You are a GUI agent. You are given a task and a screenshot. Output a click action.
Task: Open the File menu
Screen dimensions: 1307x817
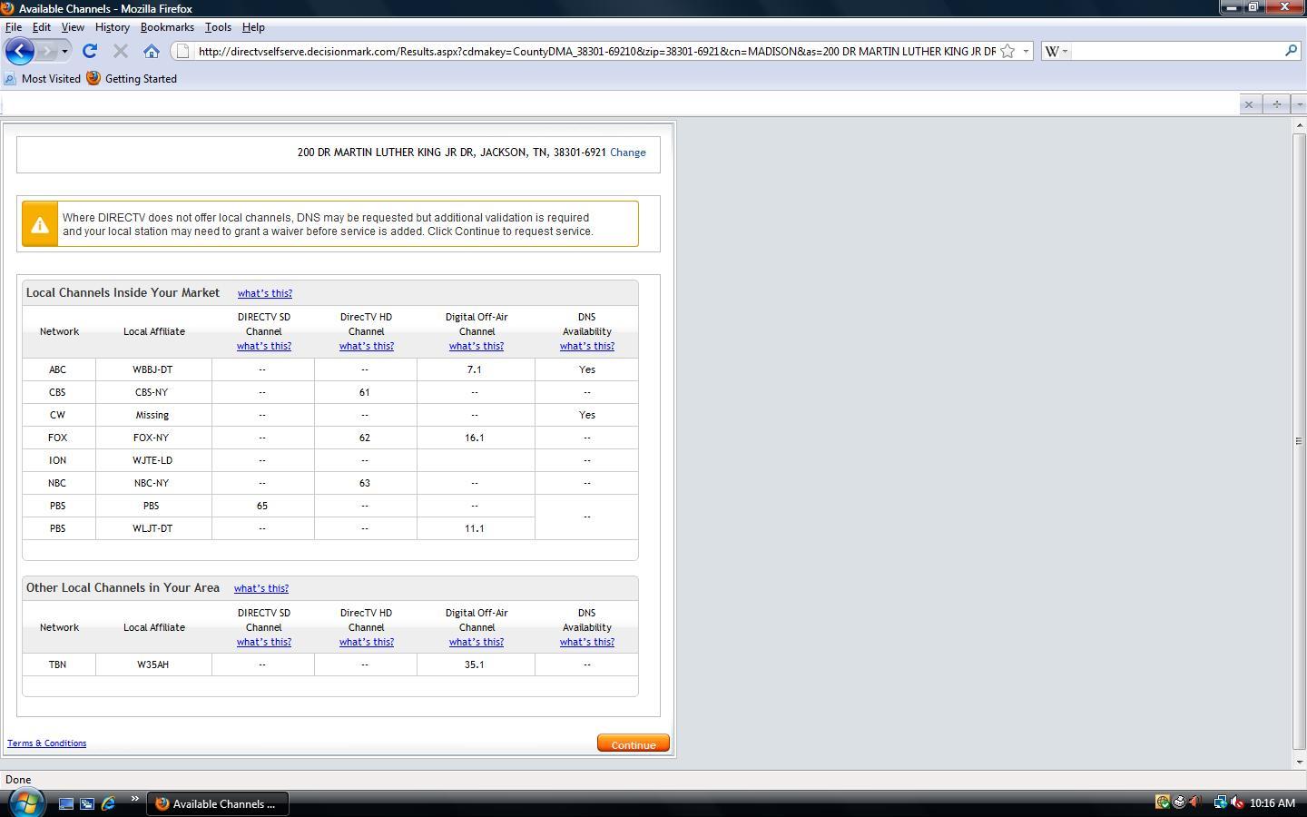(x=14, y=27)
